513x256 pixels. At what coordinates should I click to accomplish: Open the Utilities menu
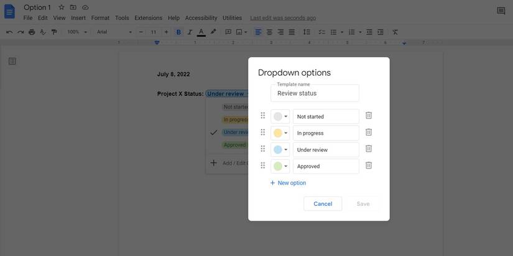coord(232,18)
